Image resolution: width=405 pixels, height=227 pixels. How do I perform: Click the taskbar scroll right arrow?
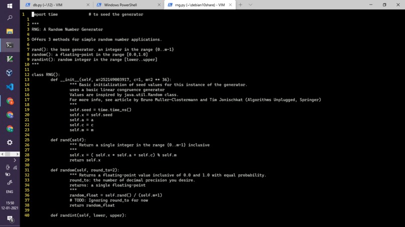click(x=17, y=154)
